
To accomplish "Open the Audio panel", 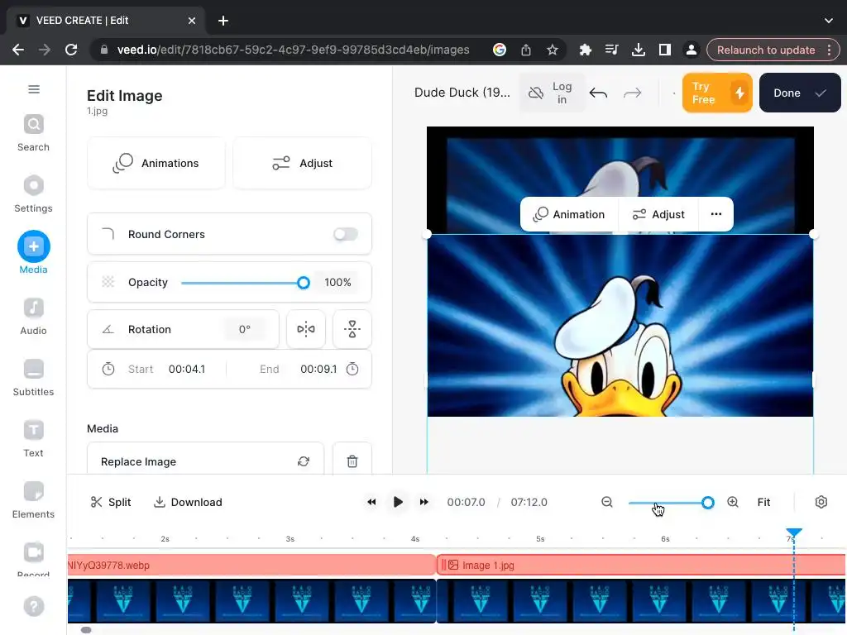I will coord(33,317).
